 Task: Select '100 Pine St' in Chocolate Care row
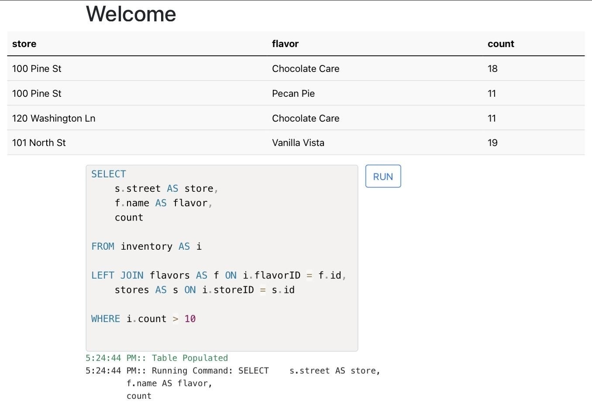(x=37, y=68)
